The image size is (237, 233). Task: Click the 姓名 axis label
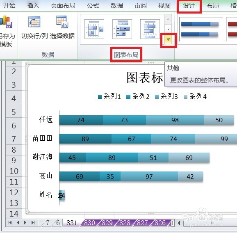(46, 194)
